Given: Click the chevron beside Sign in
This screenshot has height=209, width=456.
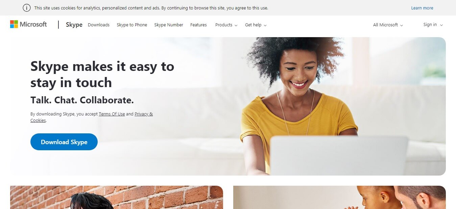Looking at the screenshot, I should [x=441, y=25].
